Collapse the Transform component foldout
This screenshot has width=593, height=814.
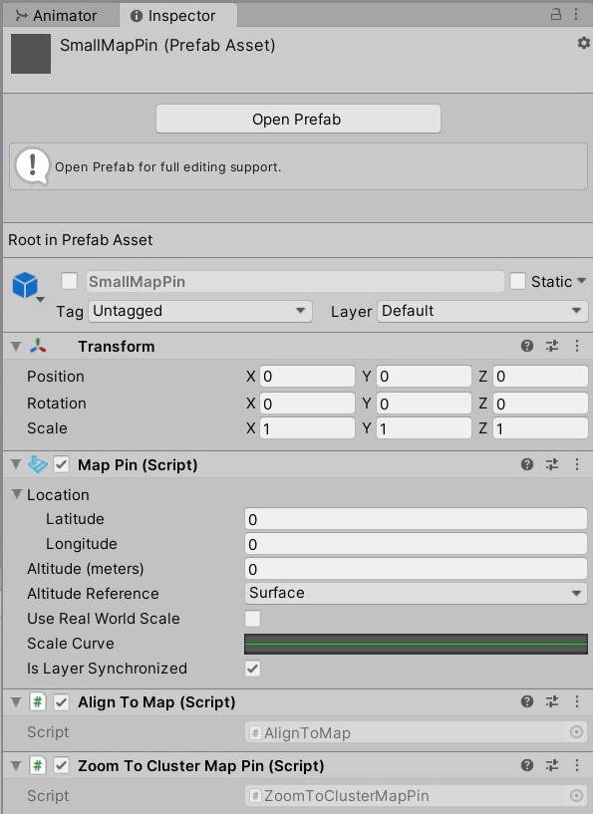(16, 347)
